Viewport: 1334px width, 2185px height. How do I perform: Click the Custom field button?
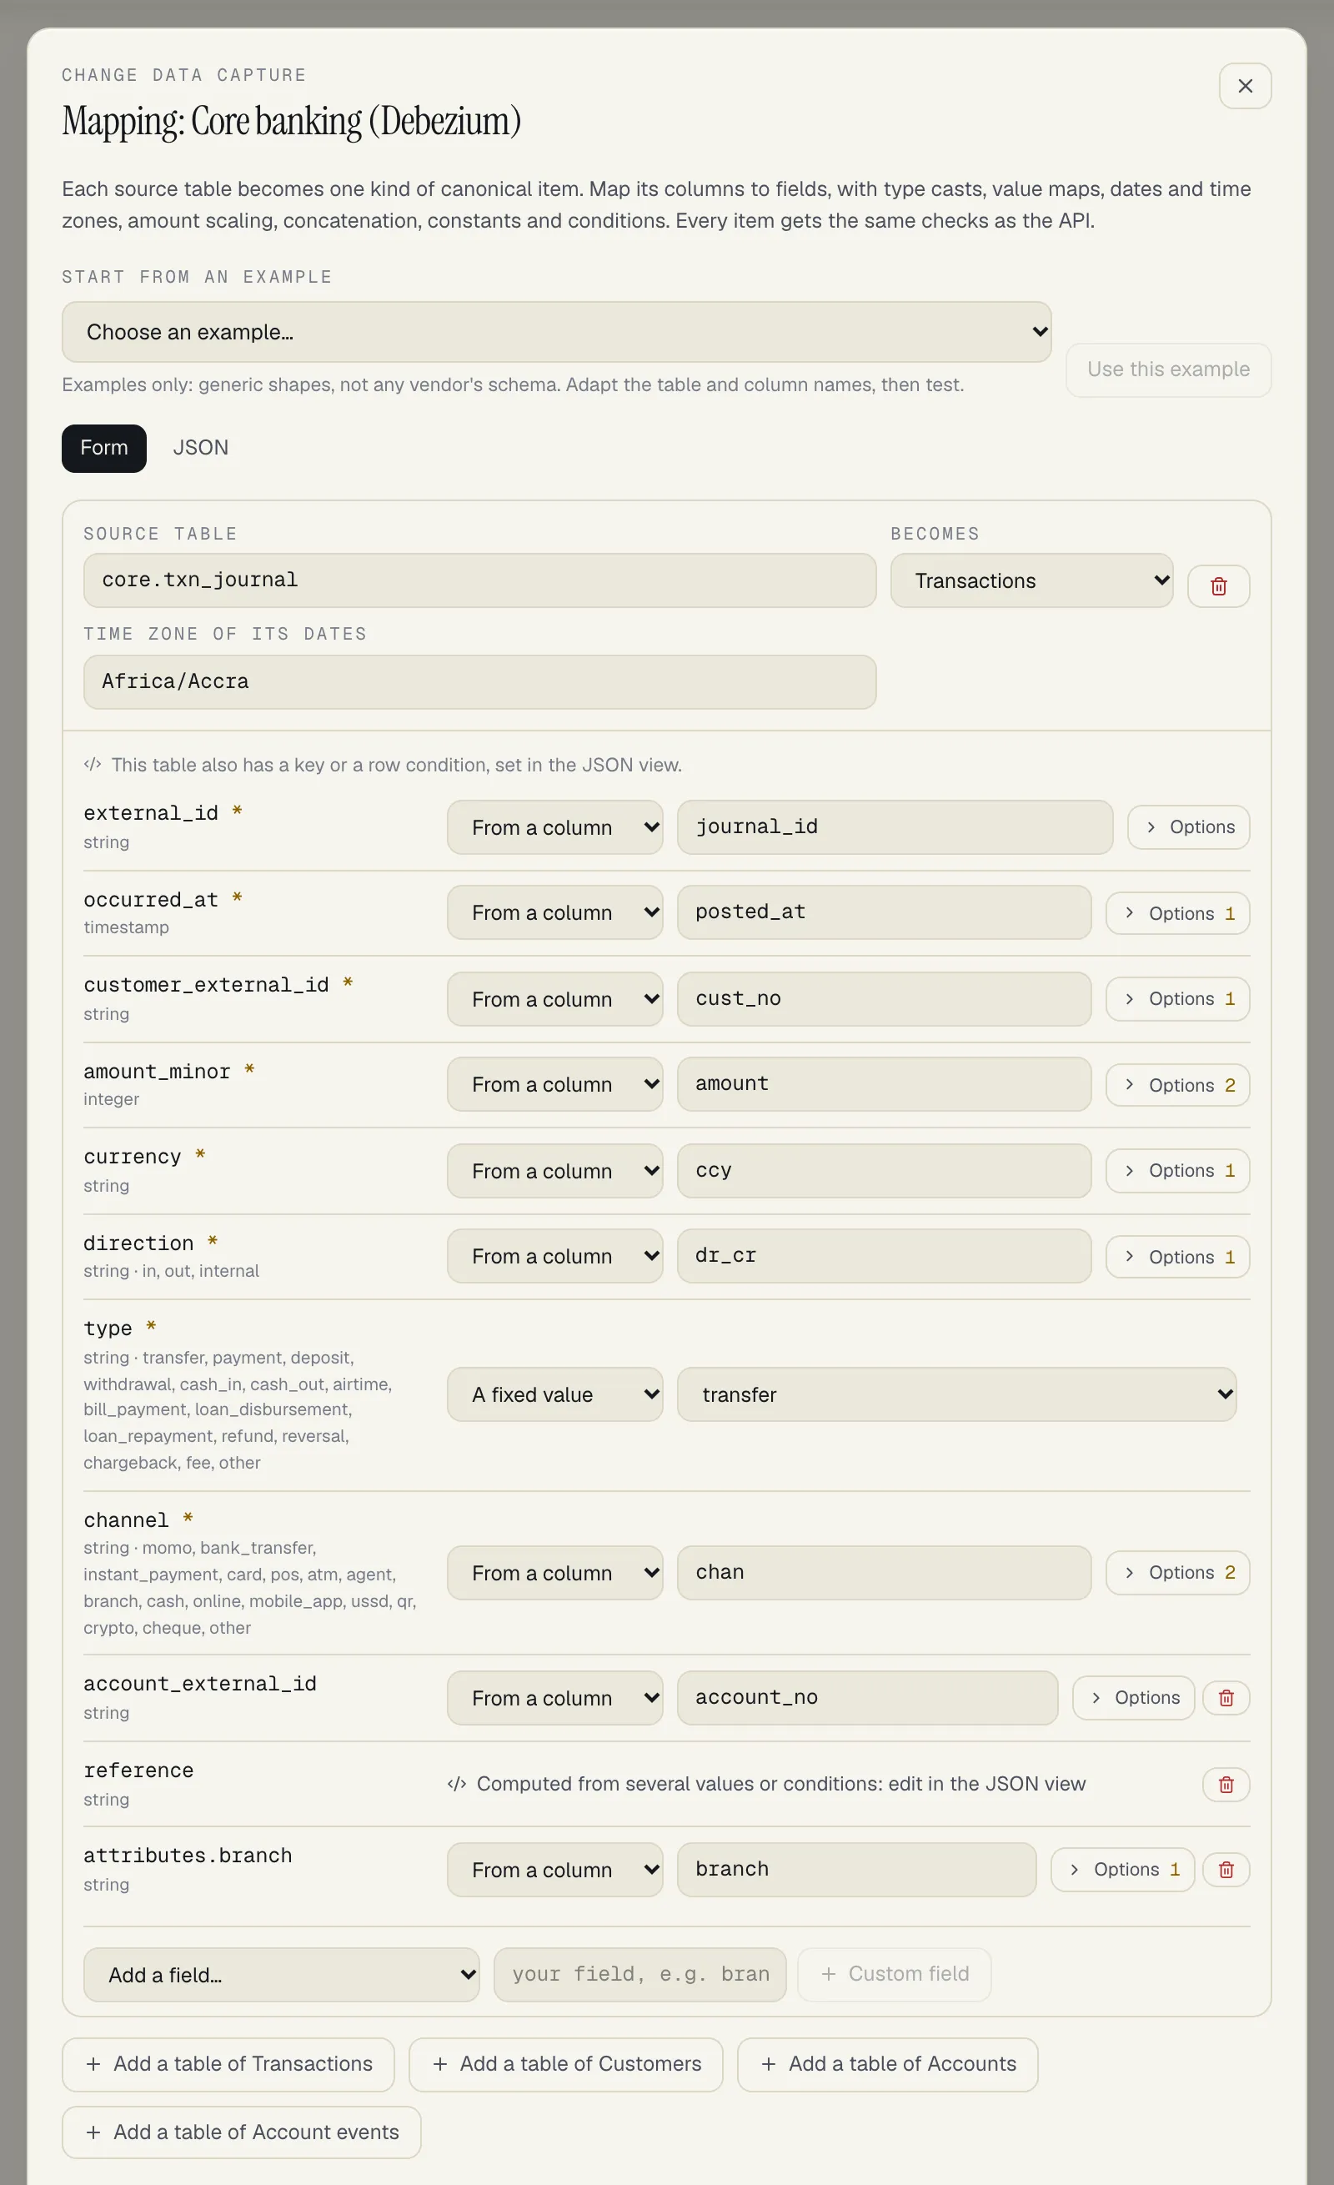point(894,1974)
